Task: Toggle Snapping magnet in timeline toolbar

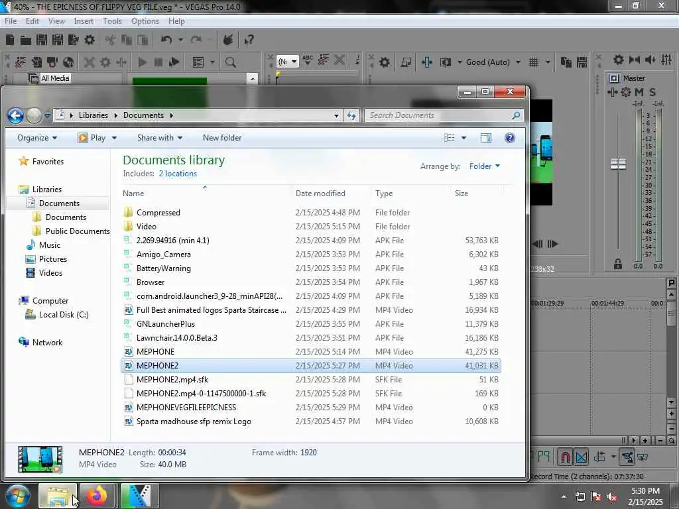Action: click(x=565, y=457)
